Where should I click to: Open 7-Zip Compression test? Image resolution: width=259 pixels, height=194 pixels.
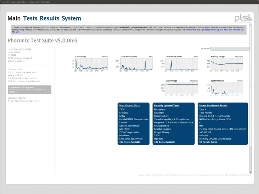(x=129, y=132)
